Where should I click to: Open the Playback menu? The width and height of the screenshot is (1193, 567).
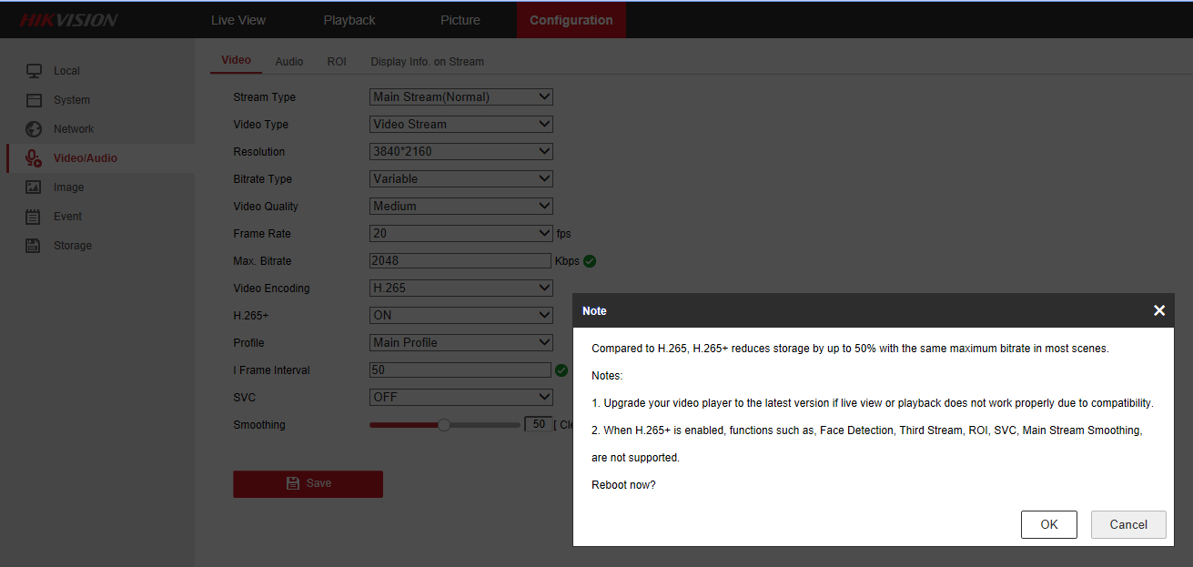point(349,19)
